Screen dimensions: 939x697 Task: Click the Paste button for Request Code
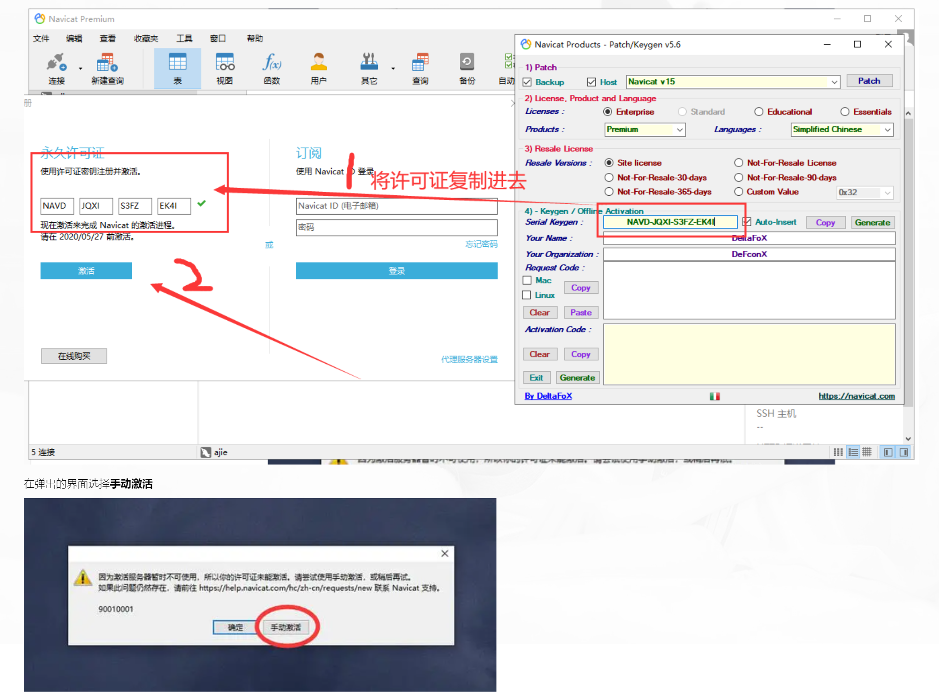(x=581, y=313)
